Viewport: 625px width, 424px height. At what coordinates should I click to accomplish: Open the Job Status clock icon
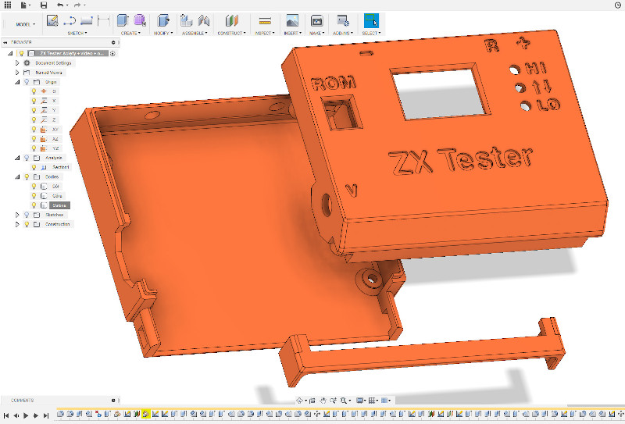tap(618, 5)
